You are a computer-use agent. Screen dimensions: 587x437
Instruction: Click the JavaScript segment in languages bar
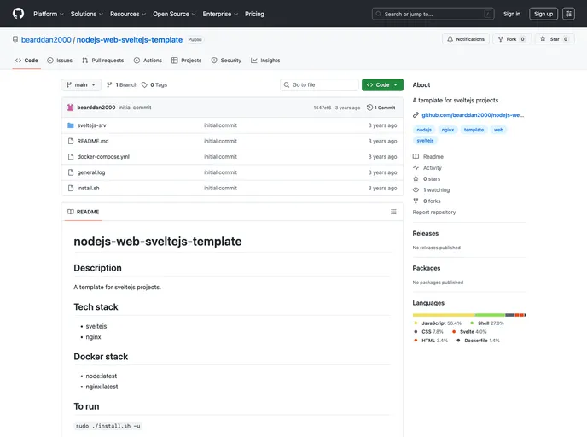coord(443,315)
